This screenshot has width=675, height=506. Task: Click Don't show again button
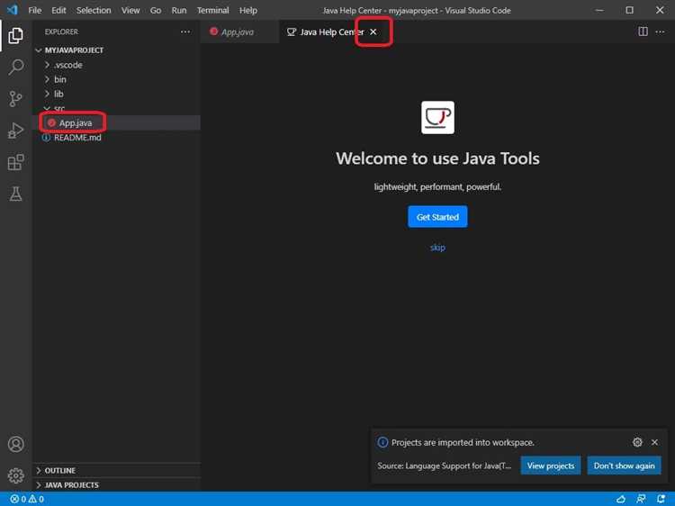click(x=624, y=466)
